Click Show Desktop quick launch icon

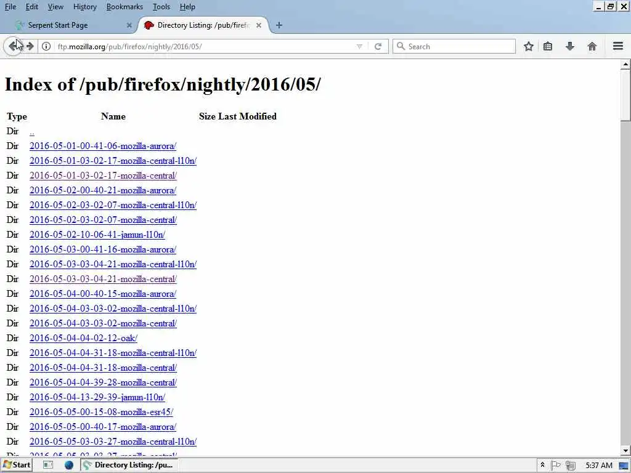[48, 465]
